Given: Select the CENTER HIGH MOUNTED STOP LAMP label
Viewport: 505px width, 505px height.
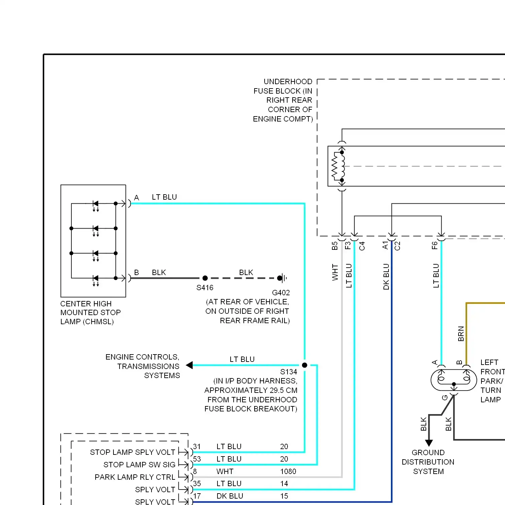Looking at the screenshot, I should 91,313.
